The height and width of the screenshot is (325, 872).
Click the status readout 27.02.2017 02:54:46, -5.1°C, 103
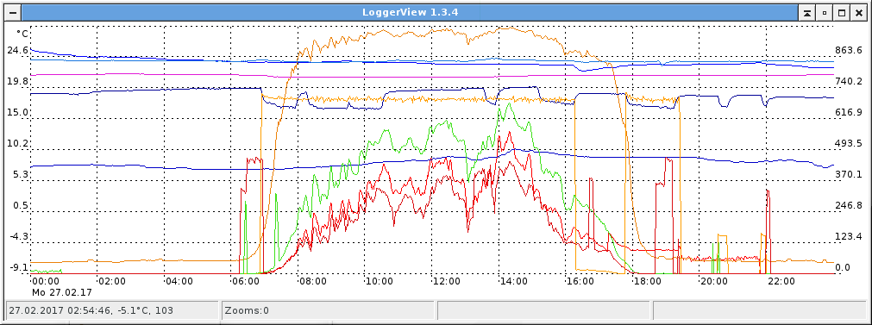click(x=112, y=310)
